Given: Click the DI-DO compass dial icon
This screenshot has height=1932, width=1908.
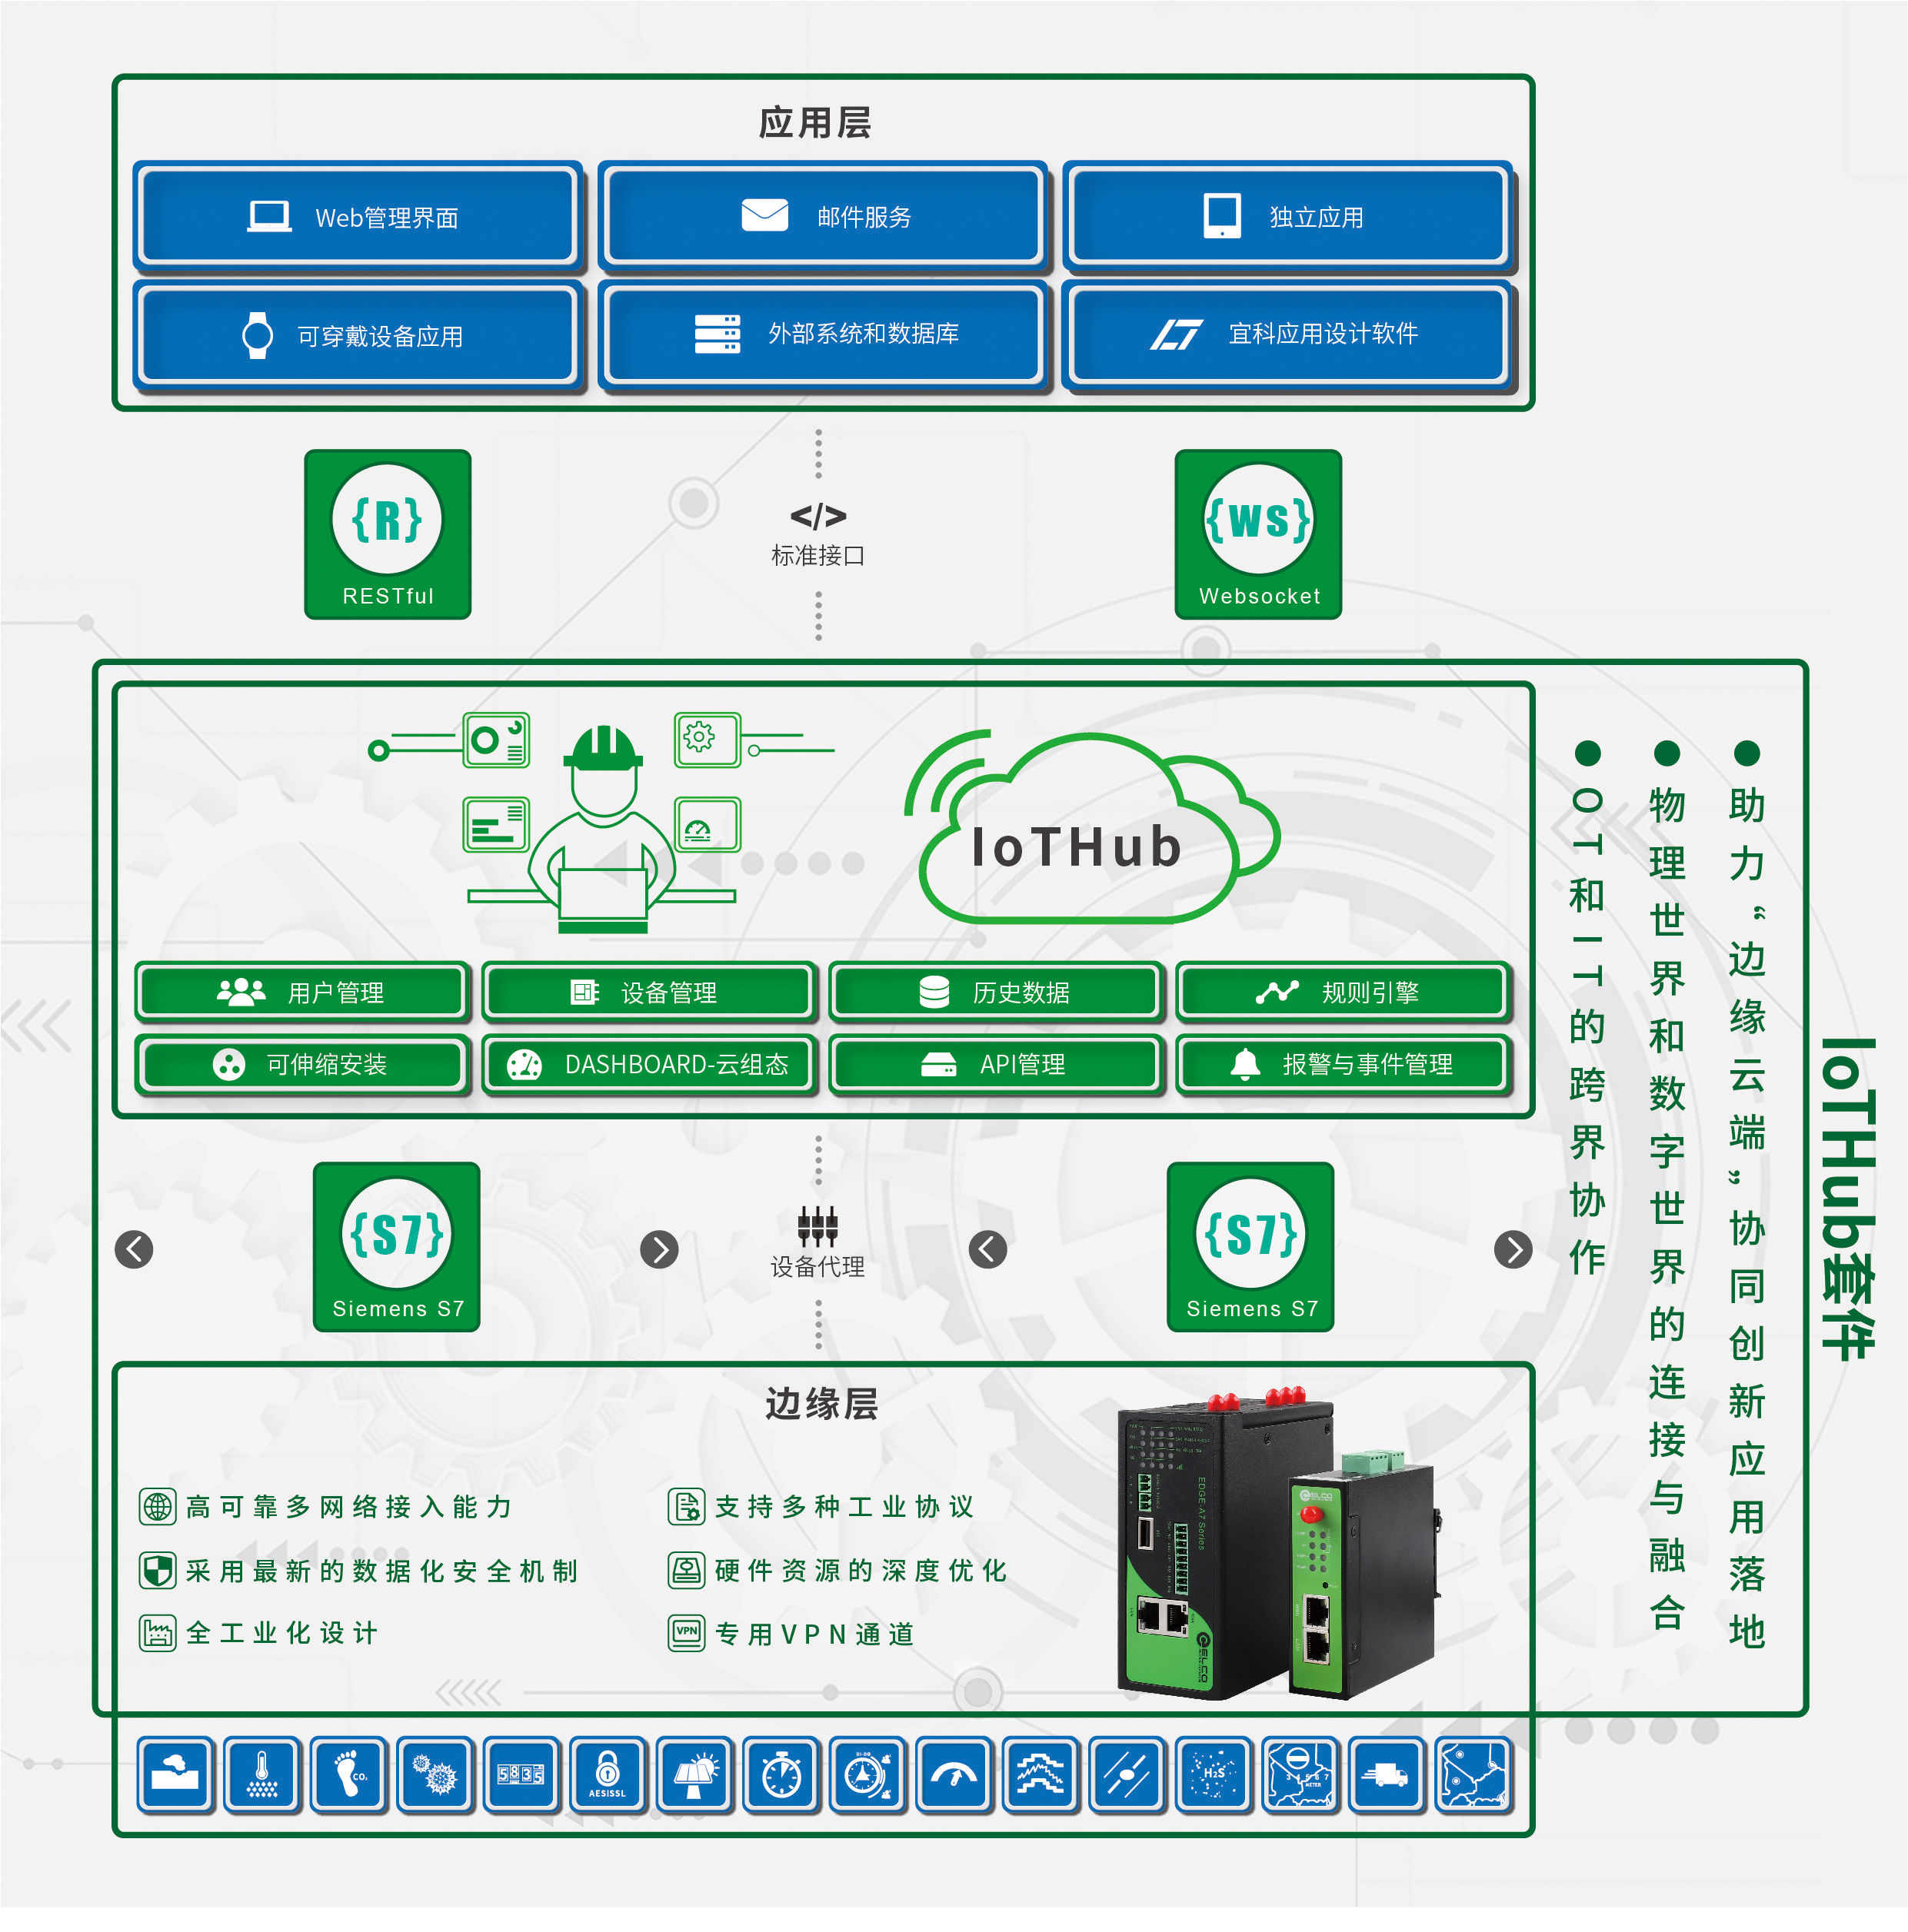Looking at the screenshot, I should pos(867,1775).
